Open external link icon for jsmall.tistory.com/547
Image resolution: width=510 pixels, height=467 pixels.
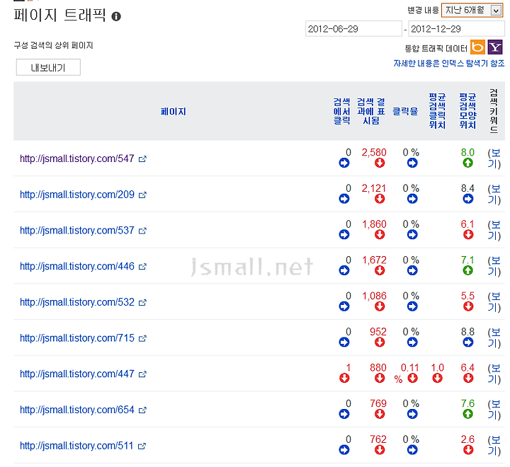click(142, 159)
